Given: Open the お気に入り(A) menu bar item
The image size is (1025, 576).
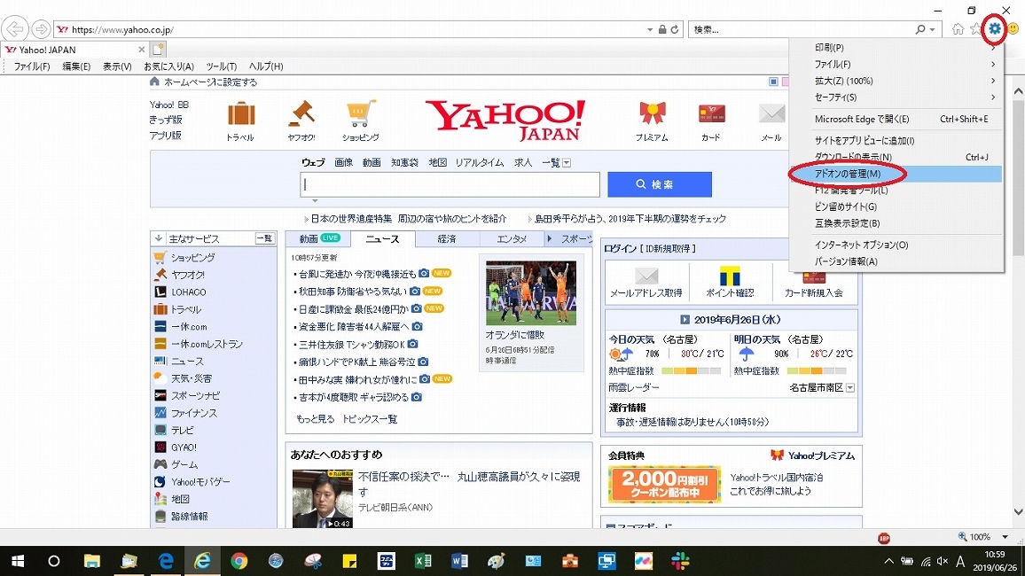Looking at the screenshot, I should pos(168,66).
